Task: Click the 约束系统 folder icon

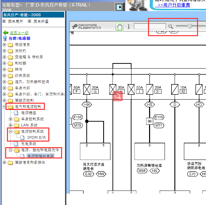Action: click(x=10, y=76)
